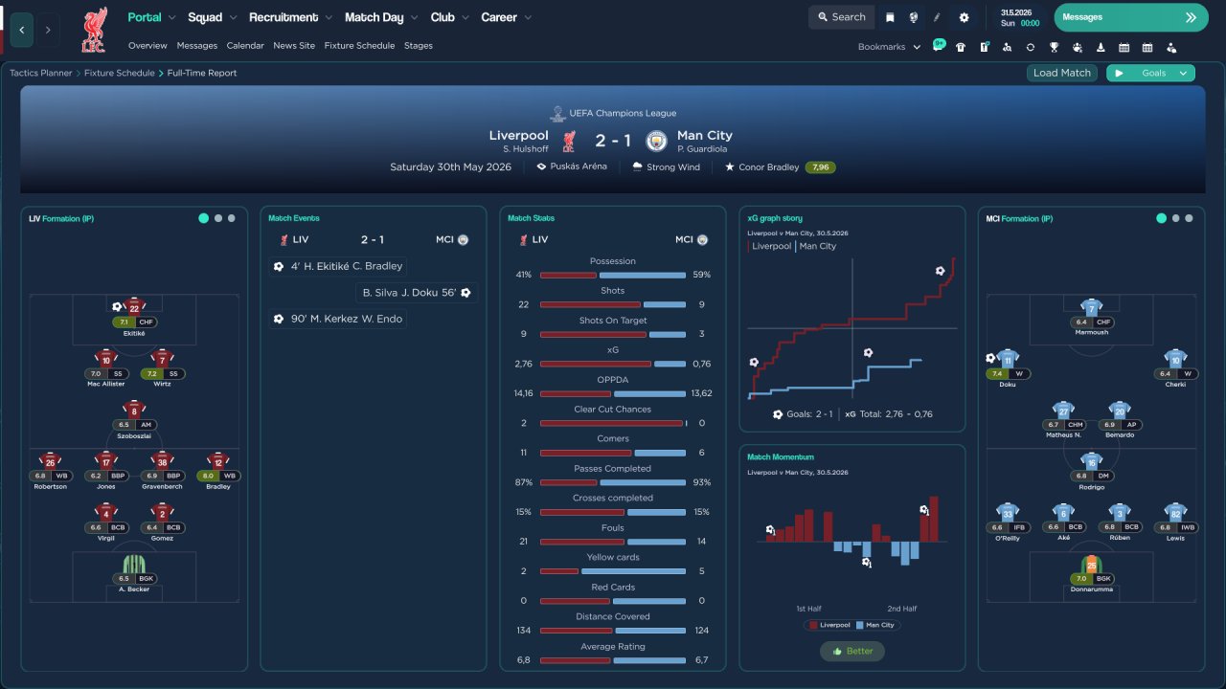The width and height of the screenshot is (1226, 689).
Task: Open the Stages tab
Action: click(x=419, y=46)
